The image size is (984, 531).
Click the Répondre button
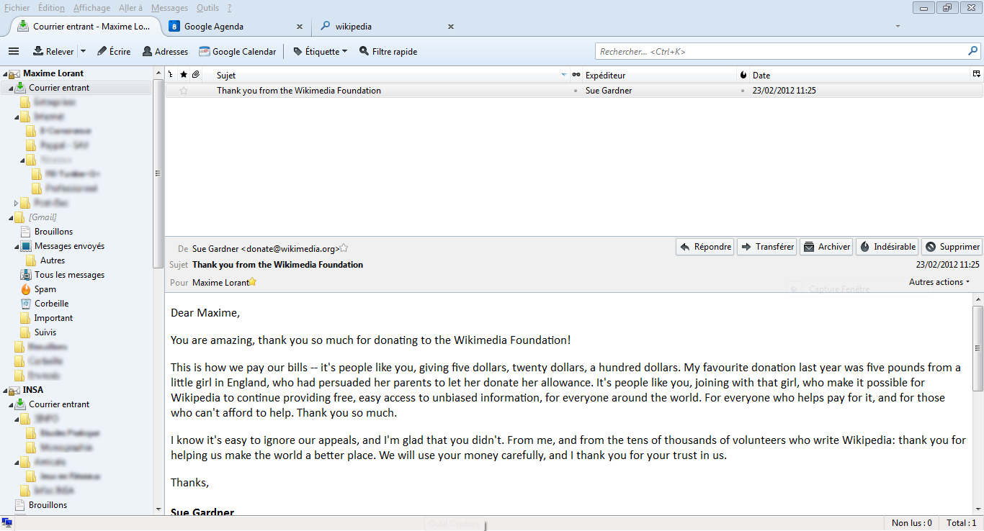pyautogui.click(x=705, y=247)
